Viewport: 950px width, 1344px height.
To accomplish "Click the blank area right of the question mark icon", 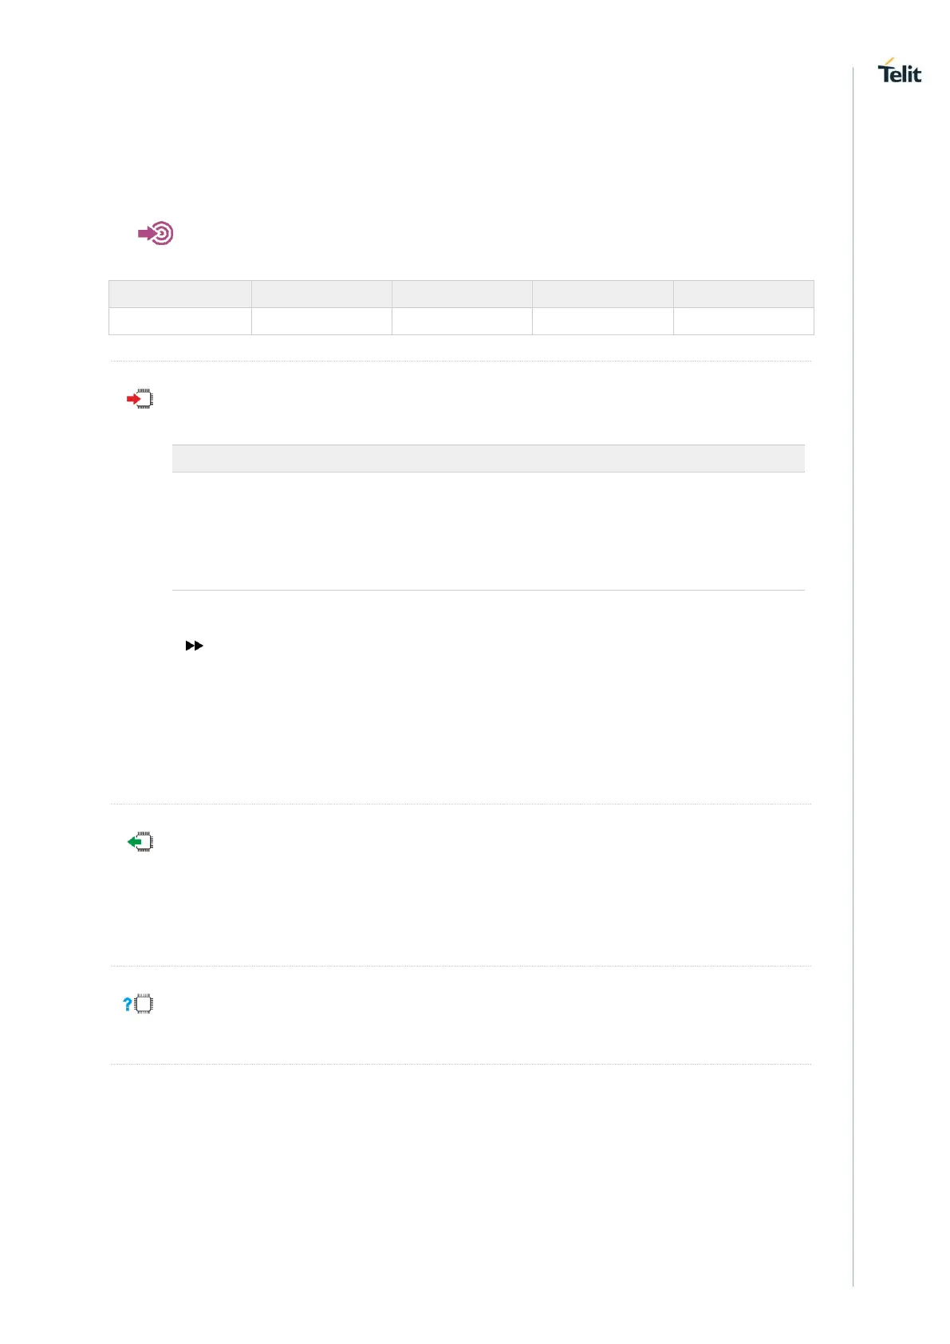I will [479, 1014].
